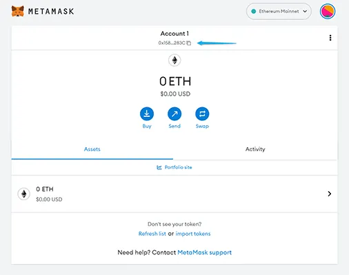Click the Portfolio chart icon
The width and height of the screenshot is (349, 275).
[x=159, y=168]
